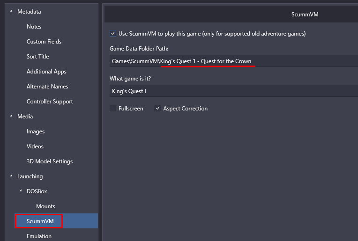Select Controller Support item
The image size is (358, 241).
coord(50,102)
